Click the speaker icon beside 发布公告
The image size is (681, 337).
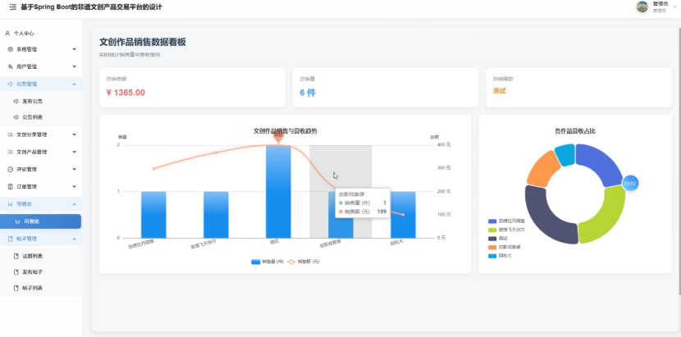coord(16,101)
